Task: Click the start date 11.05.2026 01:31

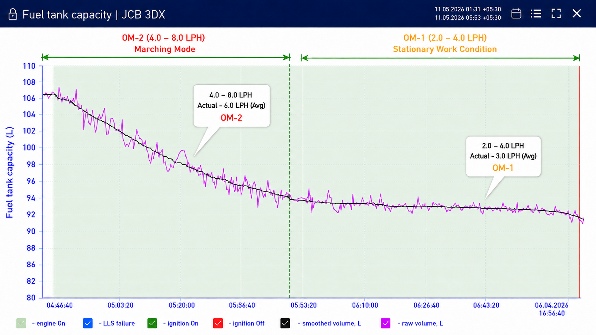Action: click(x=468, y=9)
